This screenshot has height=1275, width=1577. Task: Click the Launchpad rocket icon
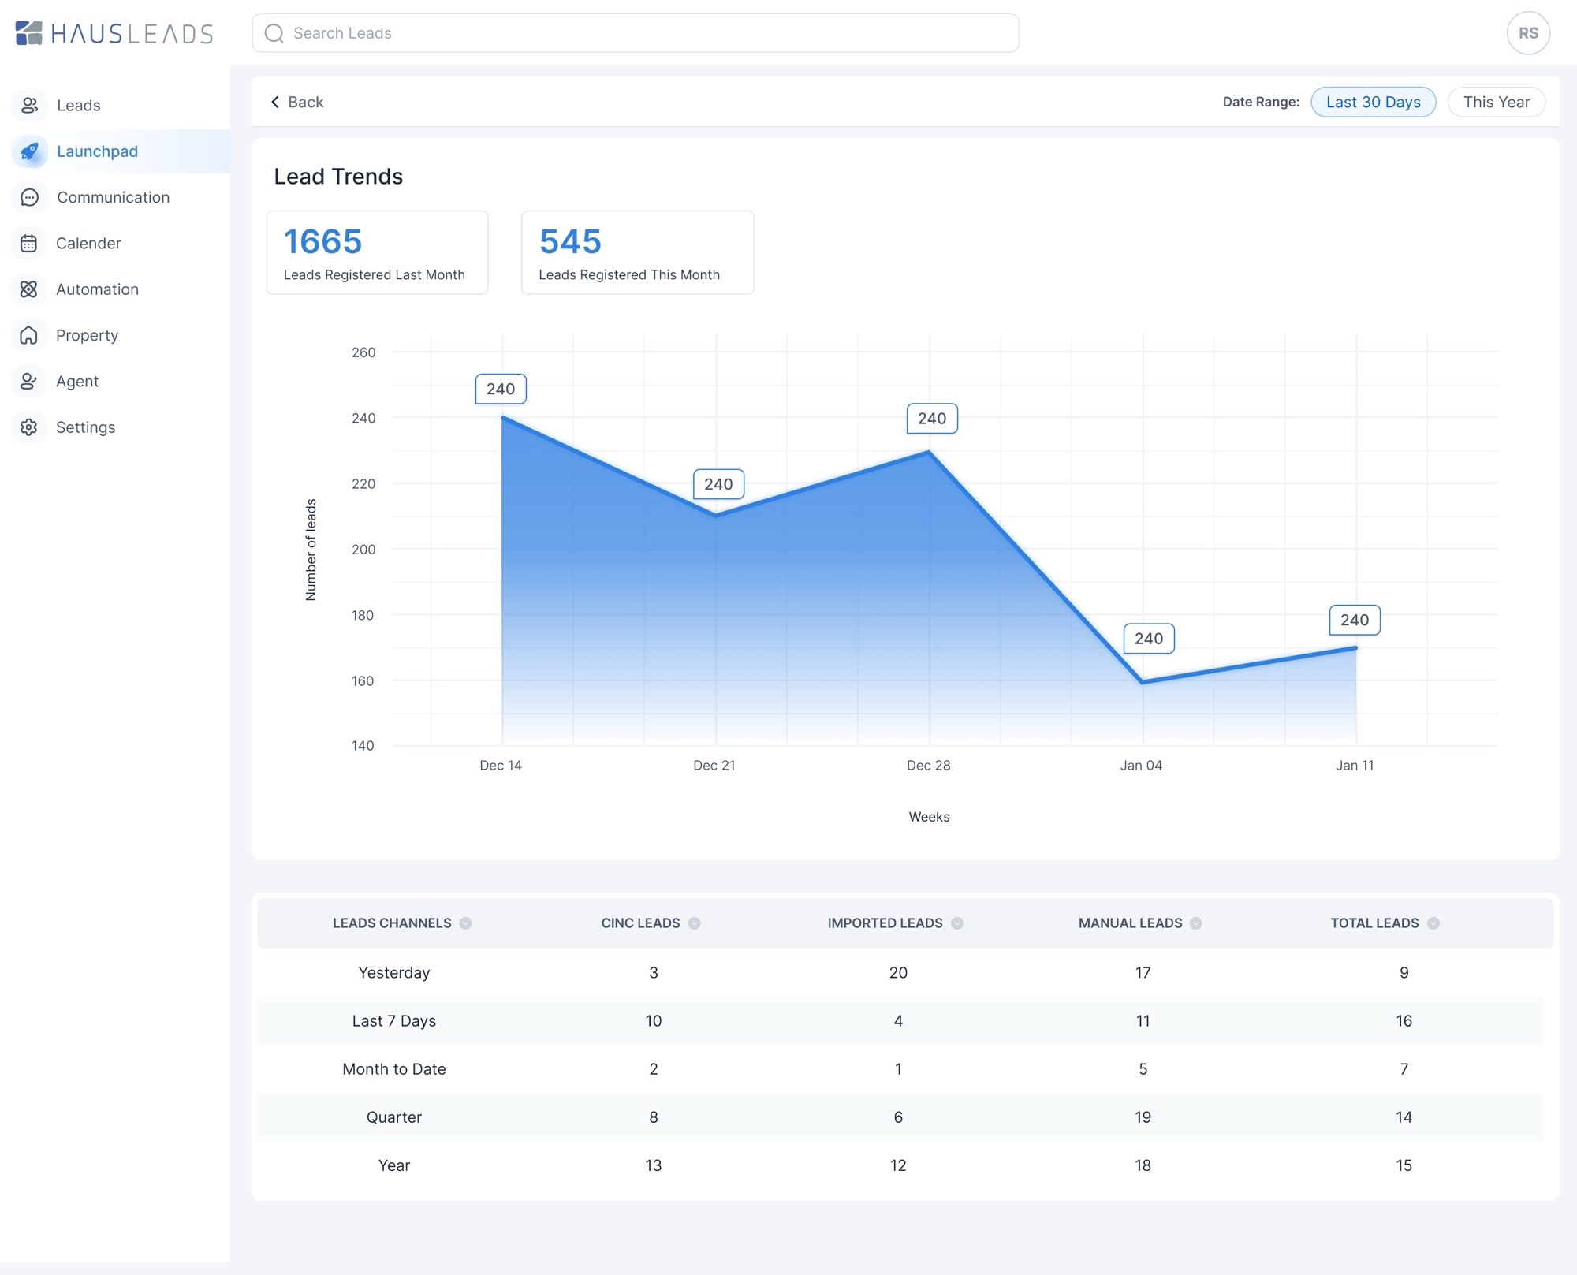pyautogui.click(x=29, y=151)
